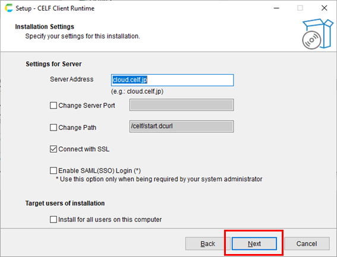This screenshot has height=257, width=337.
Task: Click the CELF logo icon in title bar
Action: tap(9, 8)
